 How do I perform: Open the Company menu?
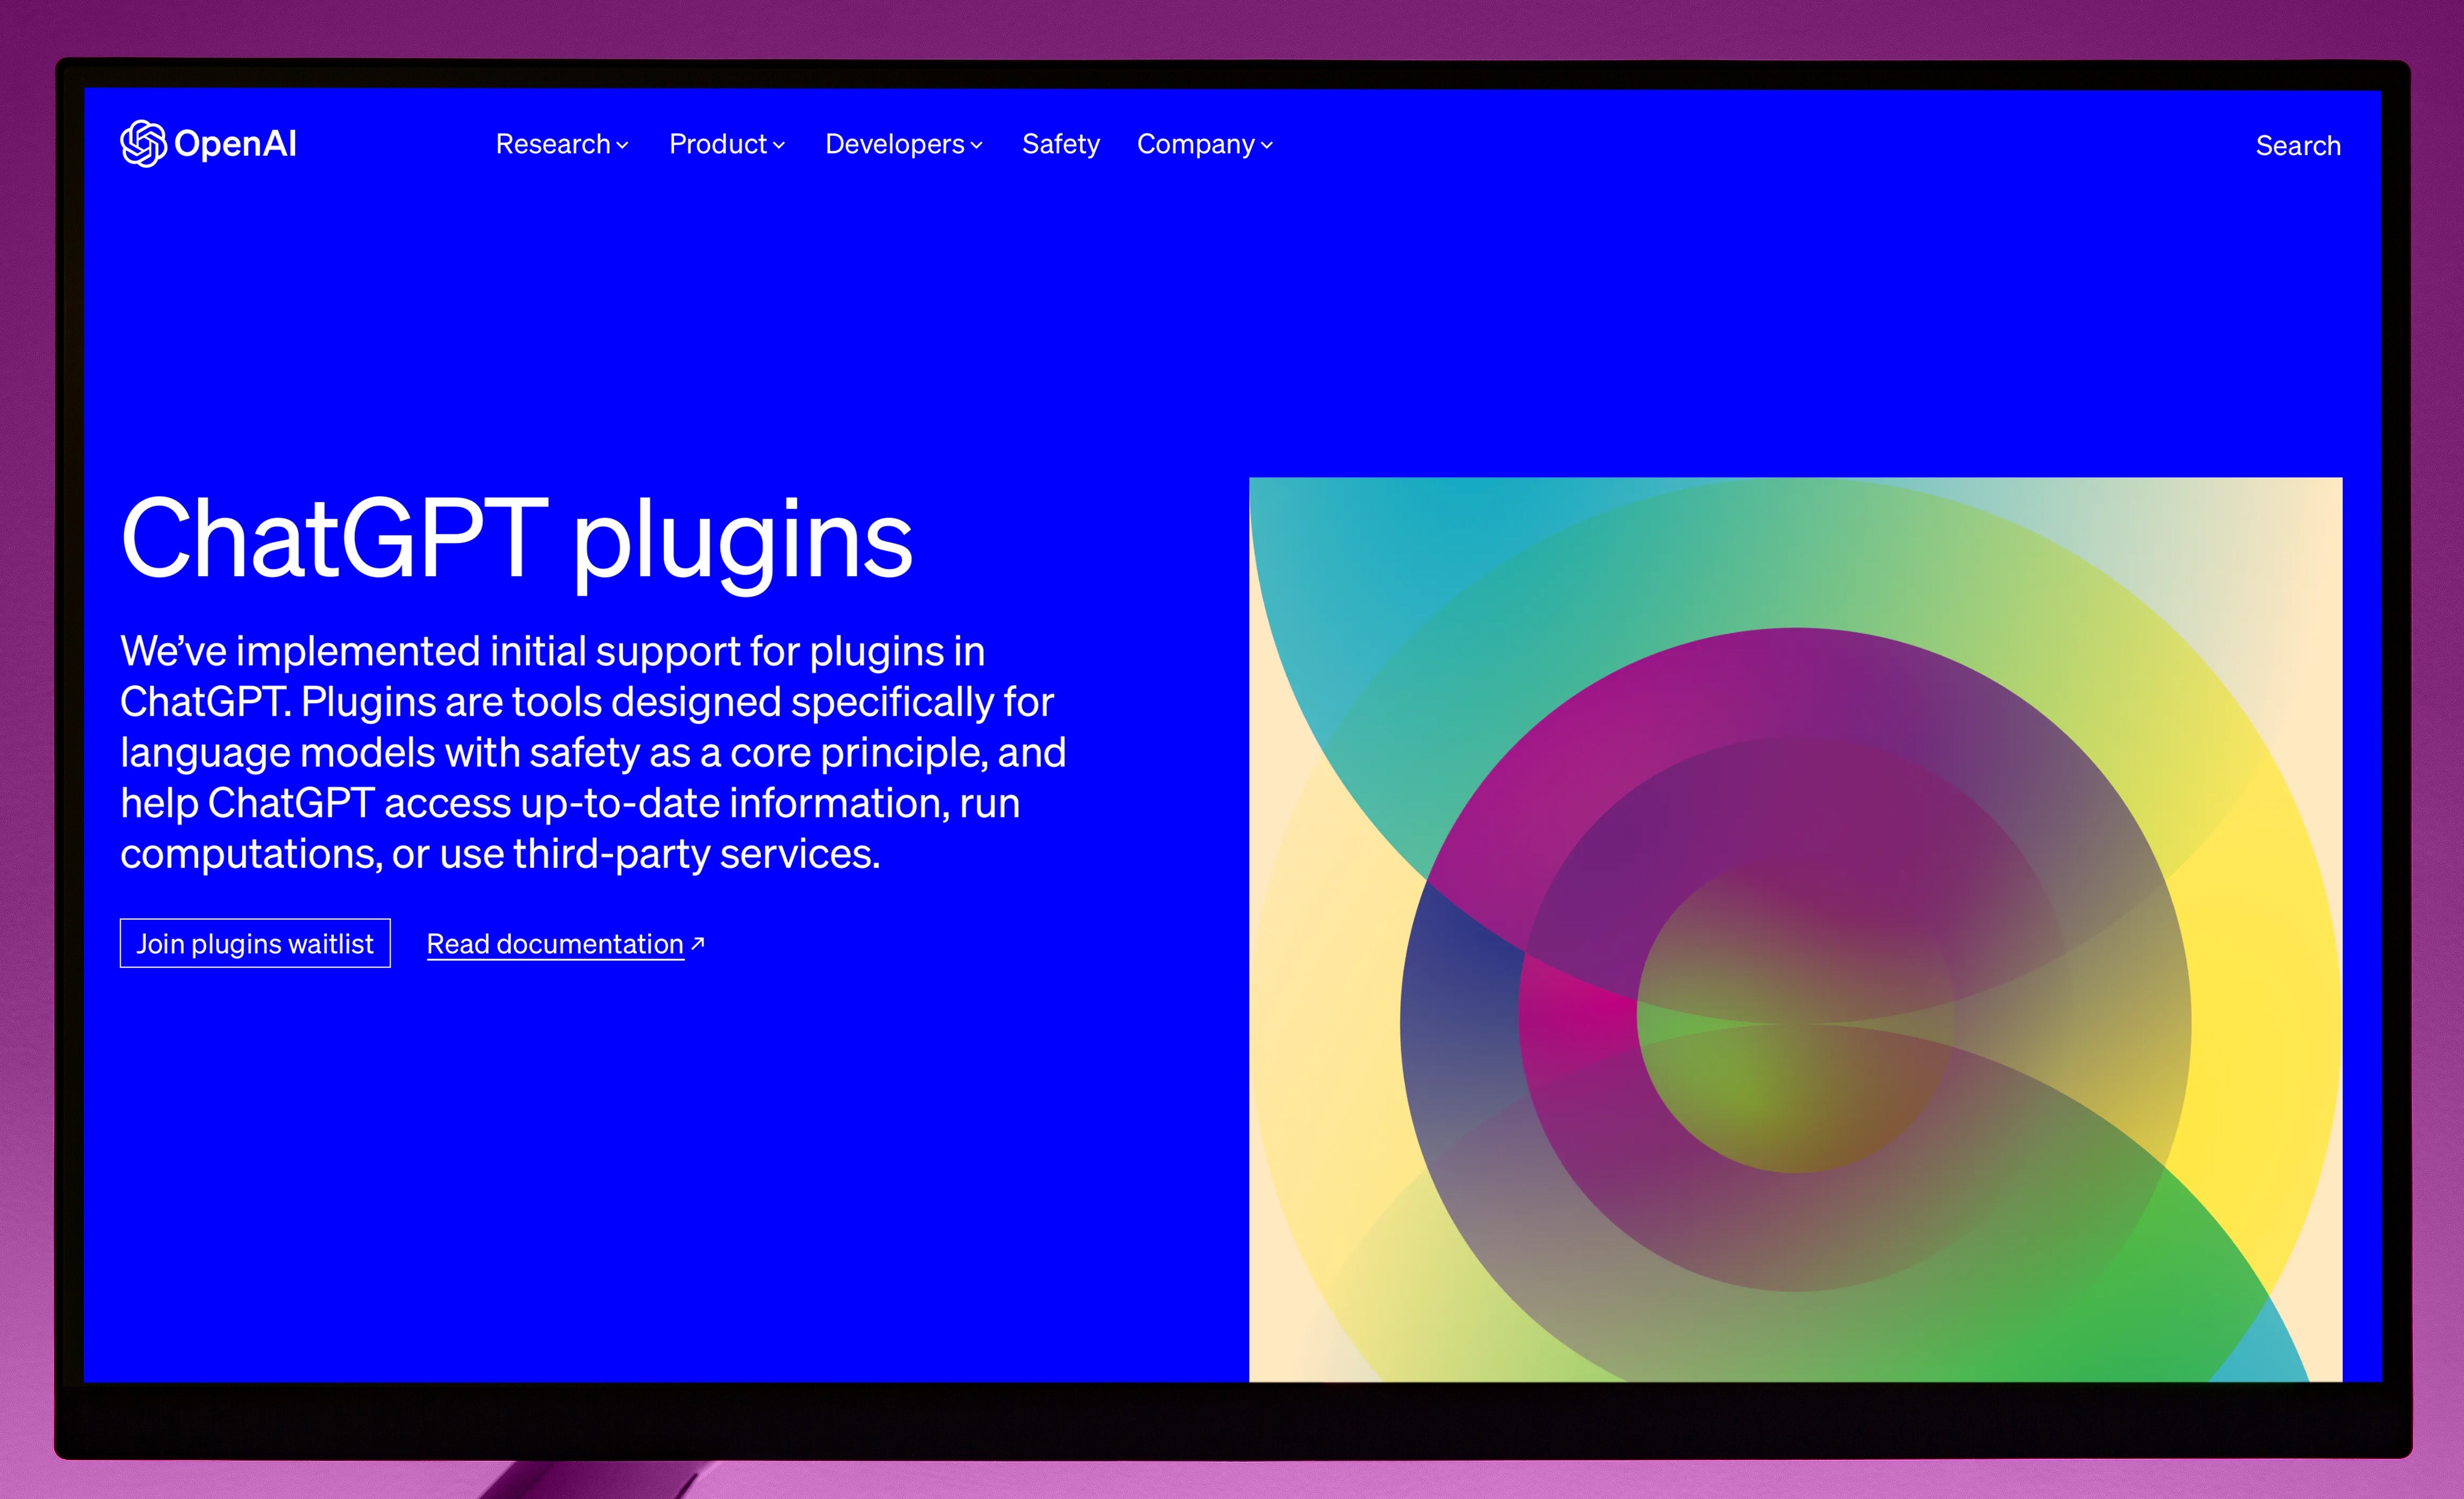1196,145
